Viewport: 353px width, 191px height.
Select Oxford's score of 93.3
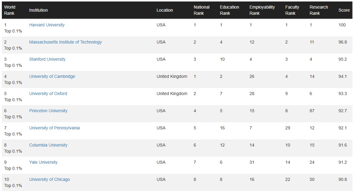343,94
